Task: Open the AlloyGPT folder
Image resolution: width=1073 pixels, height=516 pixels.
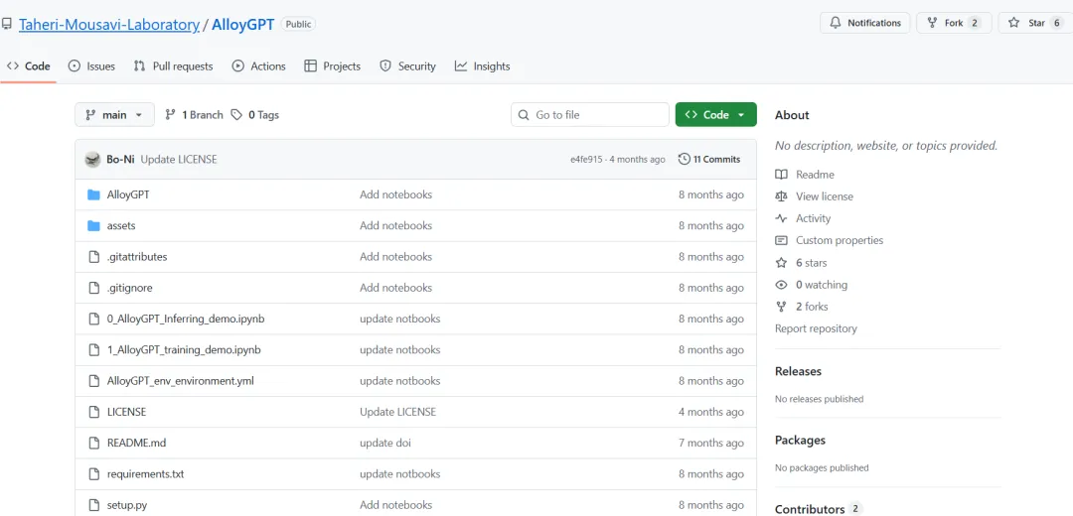Action: [x=128, y=194]
